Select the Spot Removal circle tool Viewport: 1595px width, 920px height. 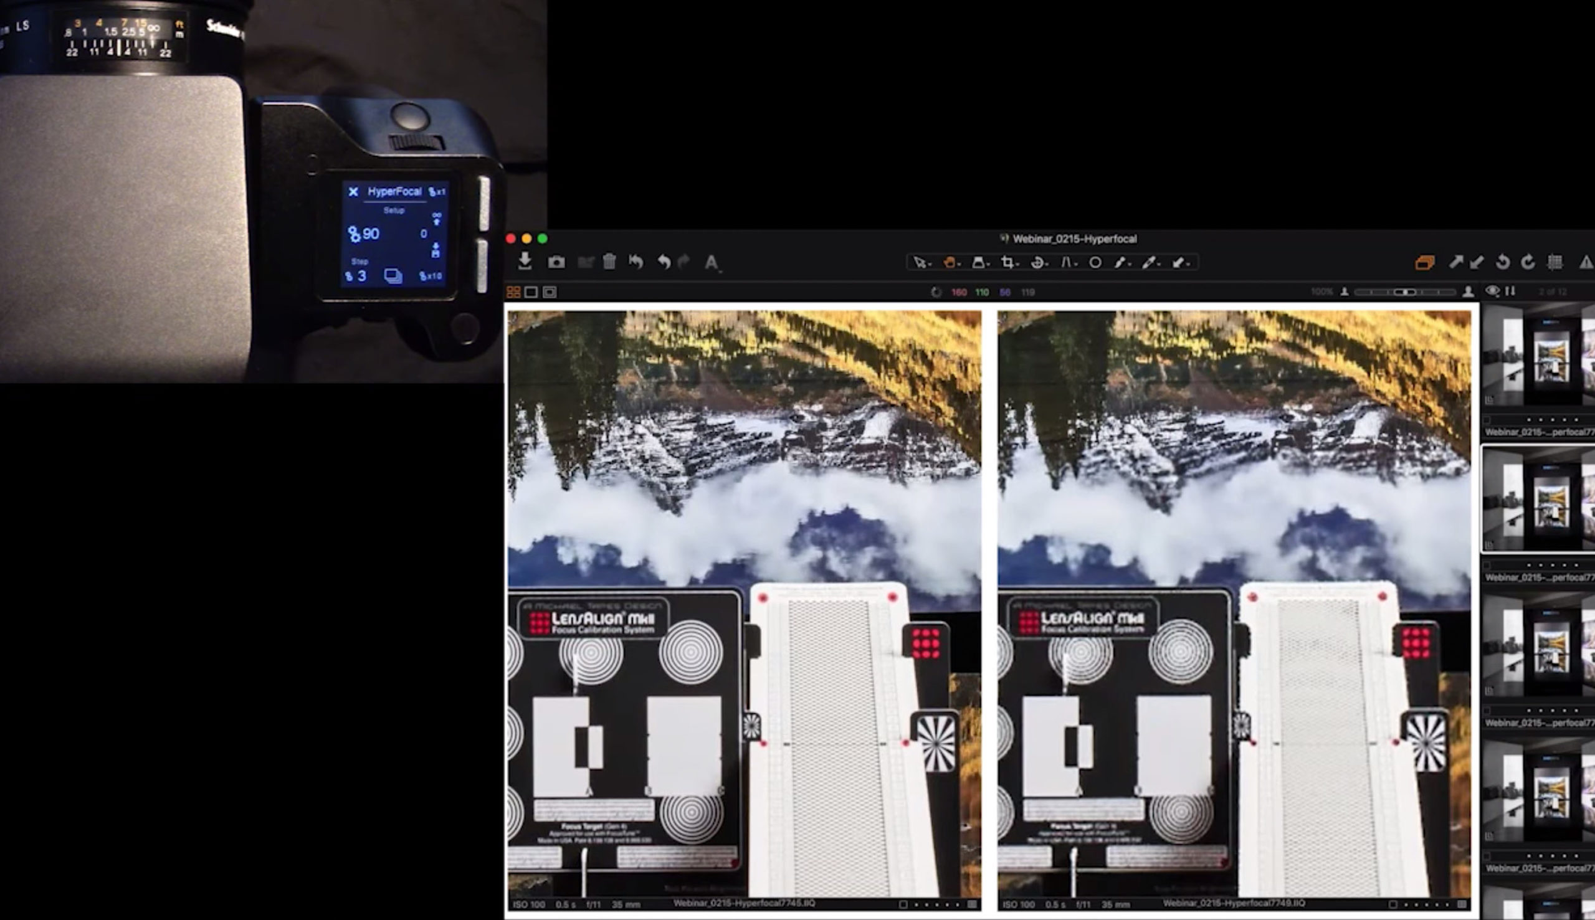tap(1095, 263)
